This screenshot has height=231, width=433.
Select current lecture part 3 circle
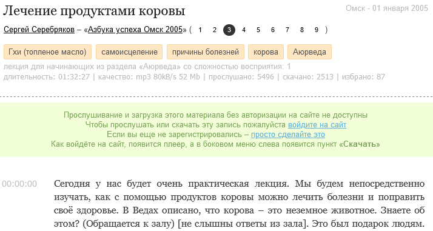[229, 30]
